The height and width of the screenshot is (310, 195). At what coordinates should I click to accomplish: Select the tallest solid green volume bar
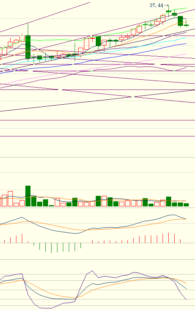point(28,196)
